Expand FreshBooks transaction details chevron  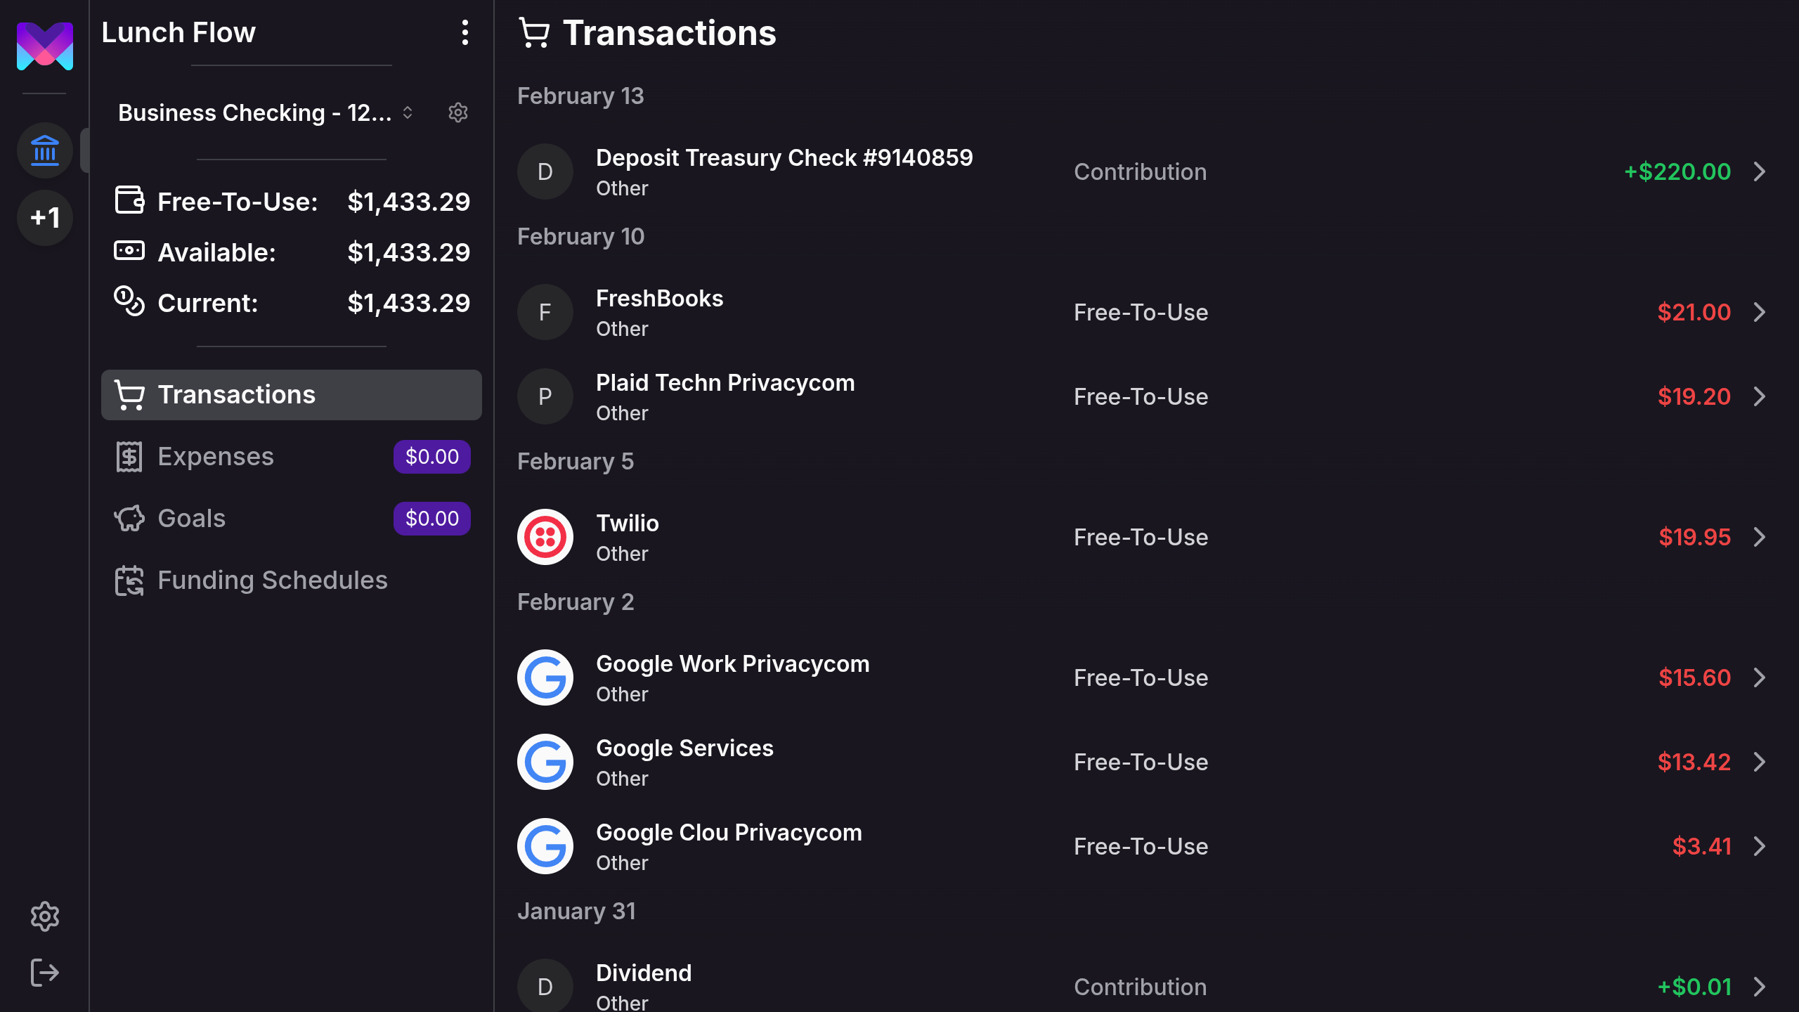pyautogui.click(x=1760, y=312)
